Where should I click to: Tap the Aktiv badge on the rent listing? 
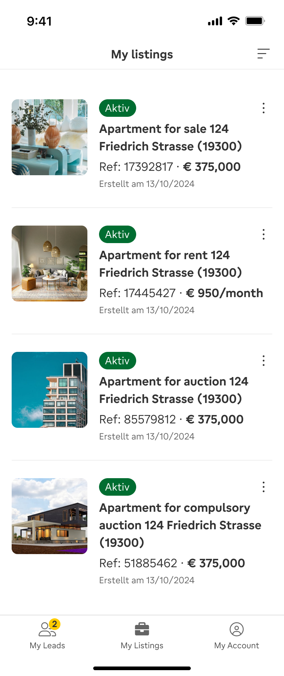click(117, 234)
